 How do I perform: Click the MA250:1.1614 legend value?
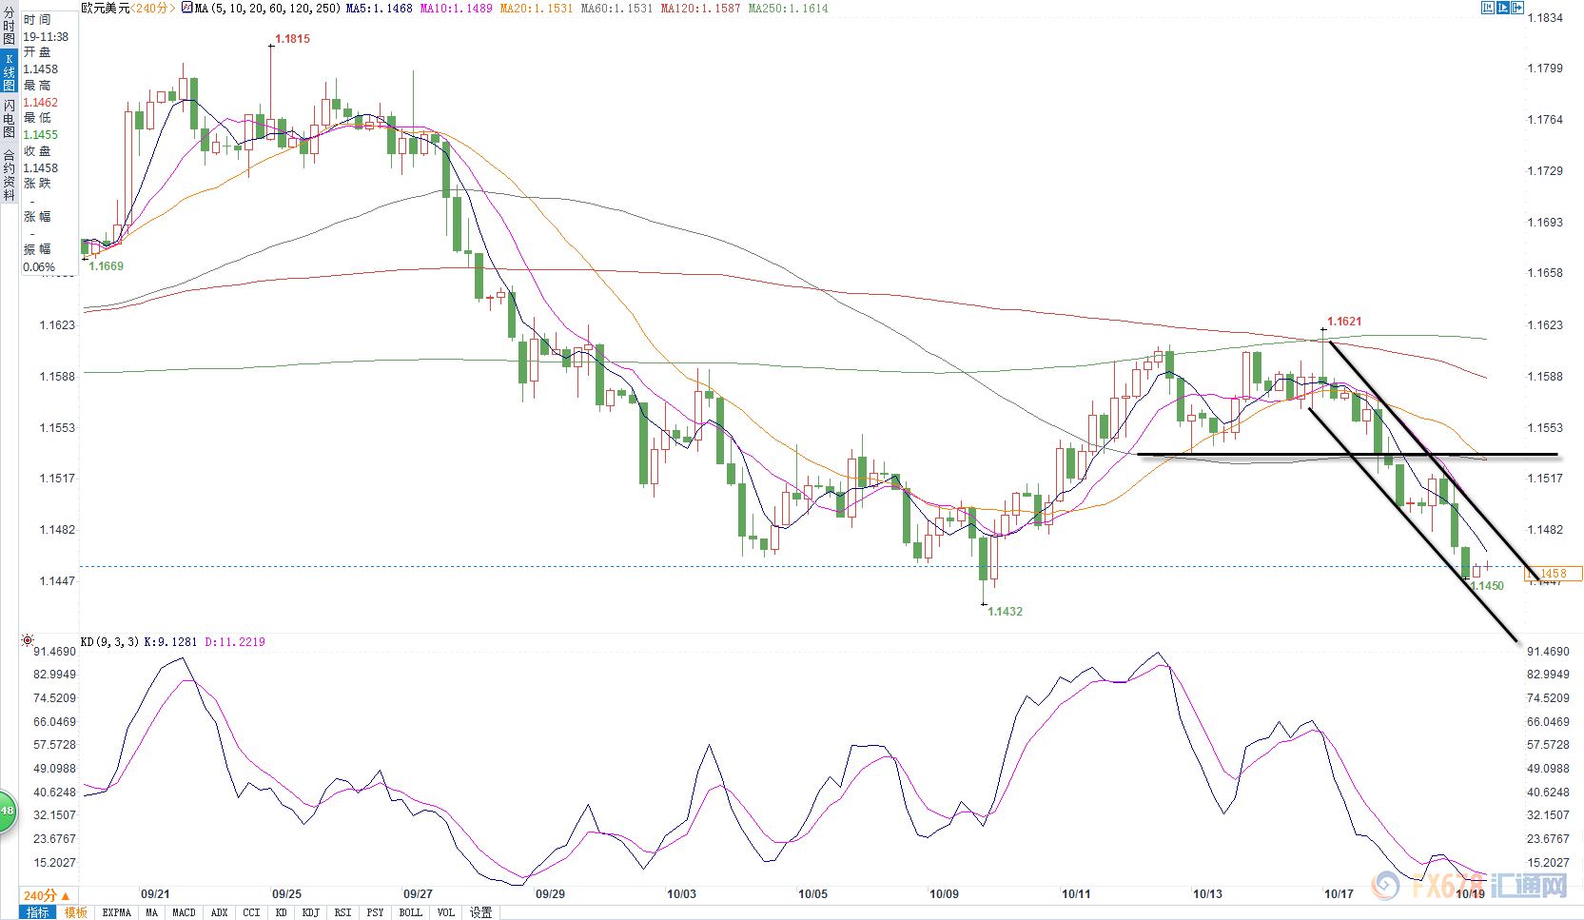click(788, 8)
